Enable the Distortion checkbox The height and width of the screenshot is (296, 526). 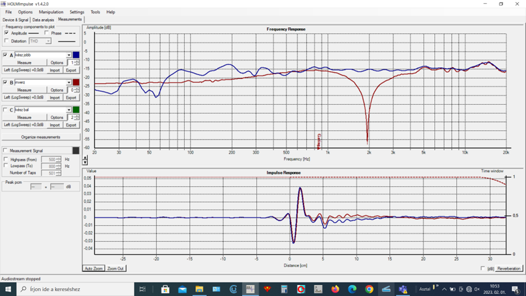coord(6,41)
